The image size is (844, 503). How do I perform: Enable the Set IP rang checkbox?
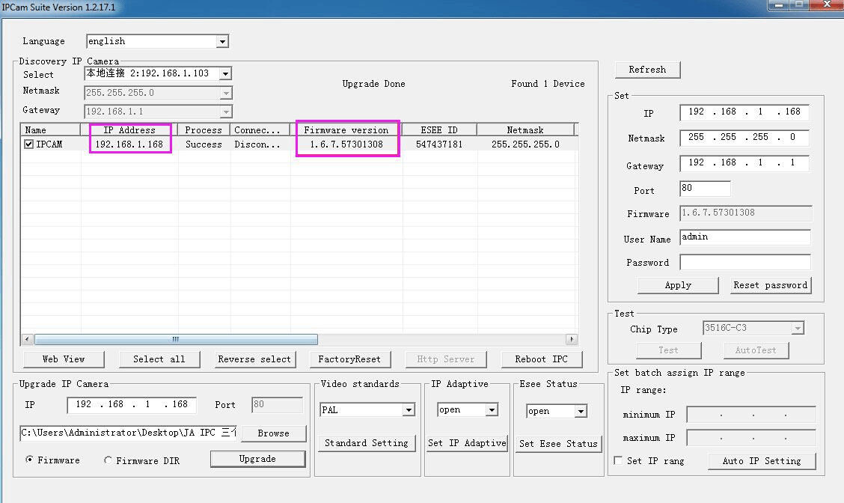[618, 461]
